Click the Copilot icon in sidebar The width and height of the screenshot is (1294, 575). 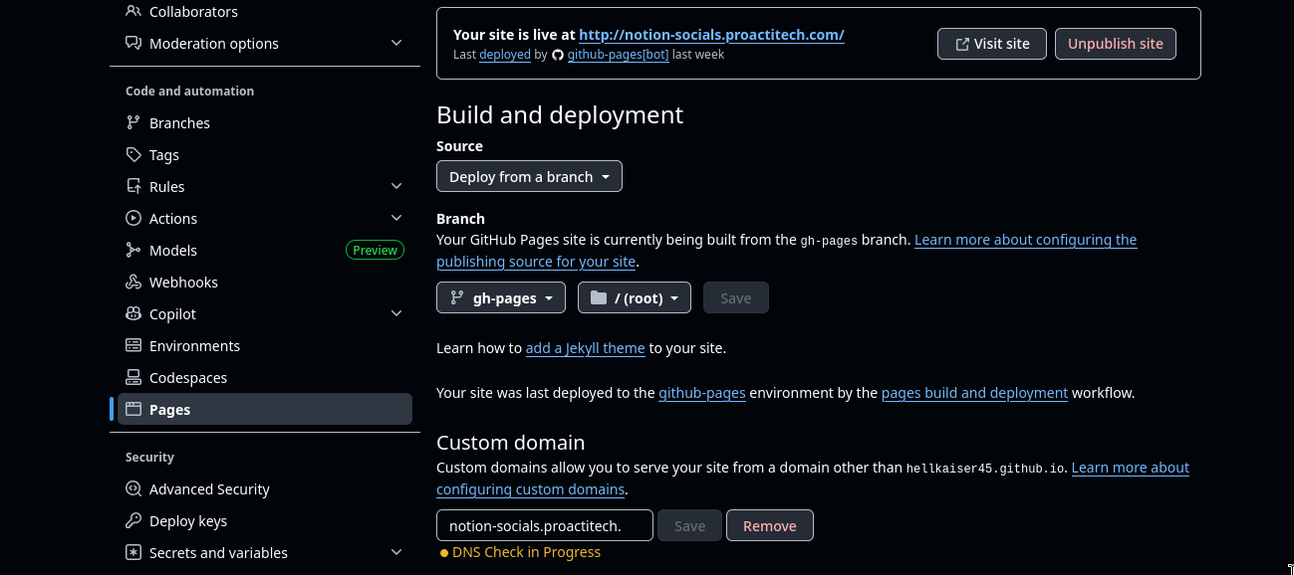133,313
